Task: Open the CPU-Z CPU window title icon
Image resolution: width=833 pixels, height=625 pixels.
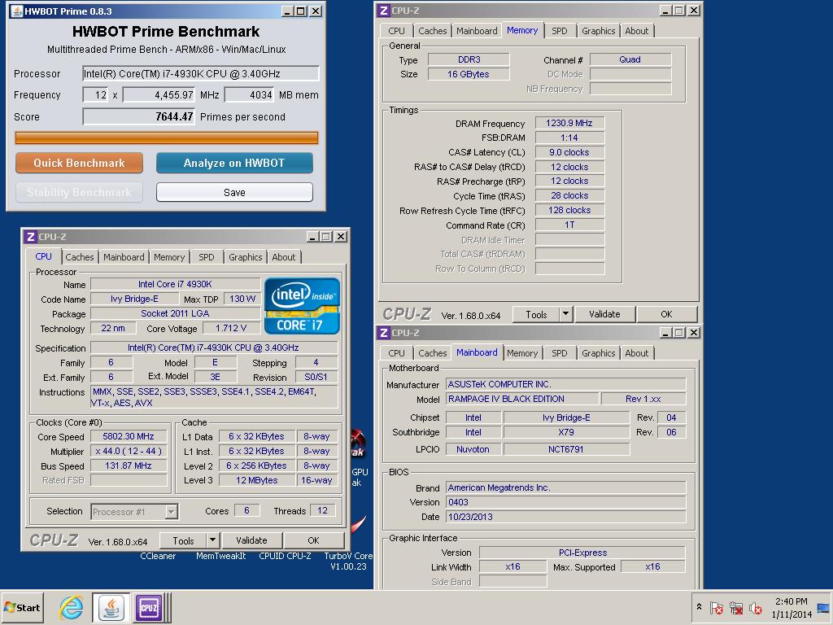Action: pyautogui.click(x=31, y=237)
